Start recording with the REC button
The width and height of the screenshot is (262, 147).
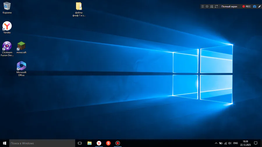(247, 6)
